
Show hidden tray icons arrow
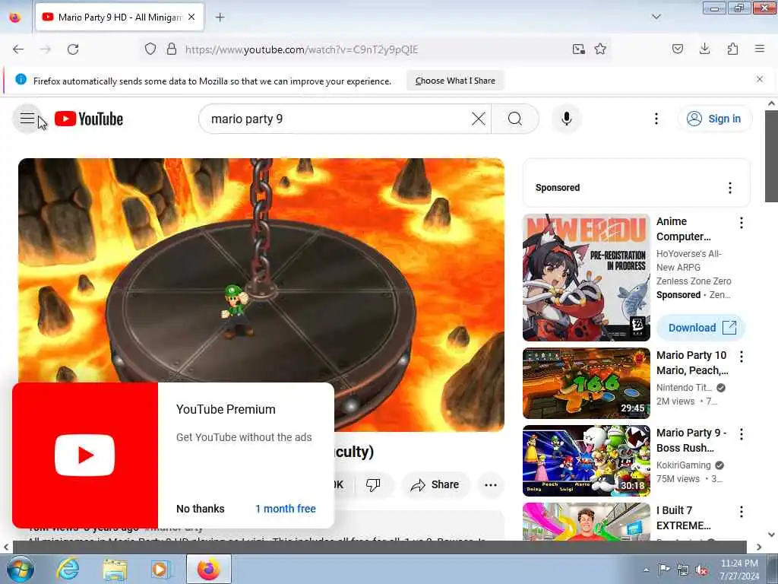click(x=647, y=570)
